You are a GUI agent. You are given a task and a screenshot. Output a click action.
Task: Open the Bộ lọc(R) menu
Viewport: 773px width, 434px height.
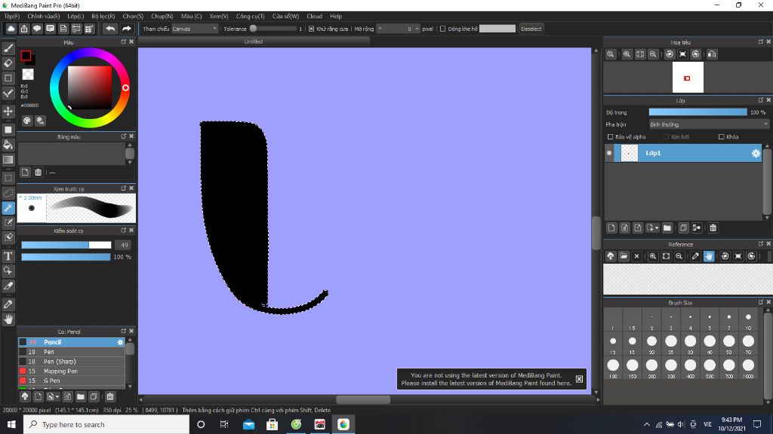coord(103,17)
